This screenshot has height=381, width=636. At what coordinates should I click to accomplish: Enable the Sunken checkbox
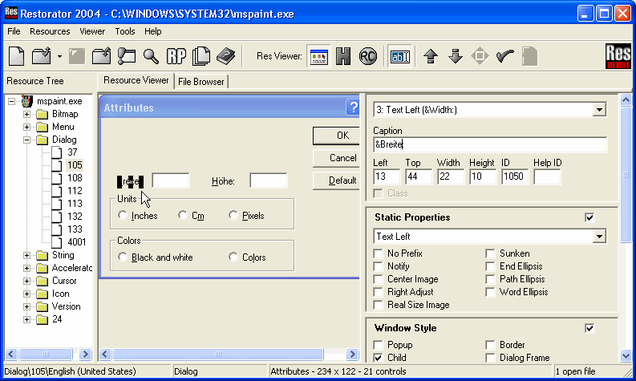click(490, 253)
